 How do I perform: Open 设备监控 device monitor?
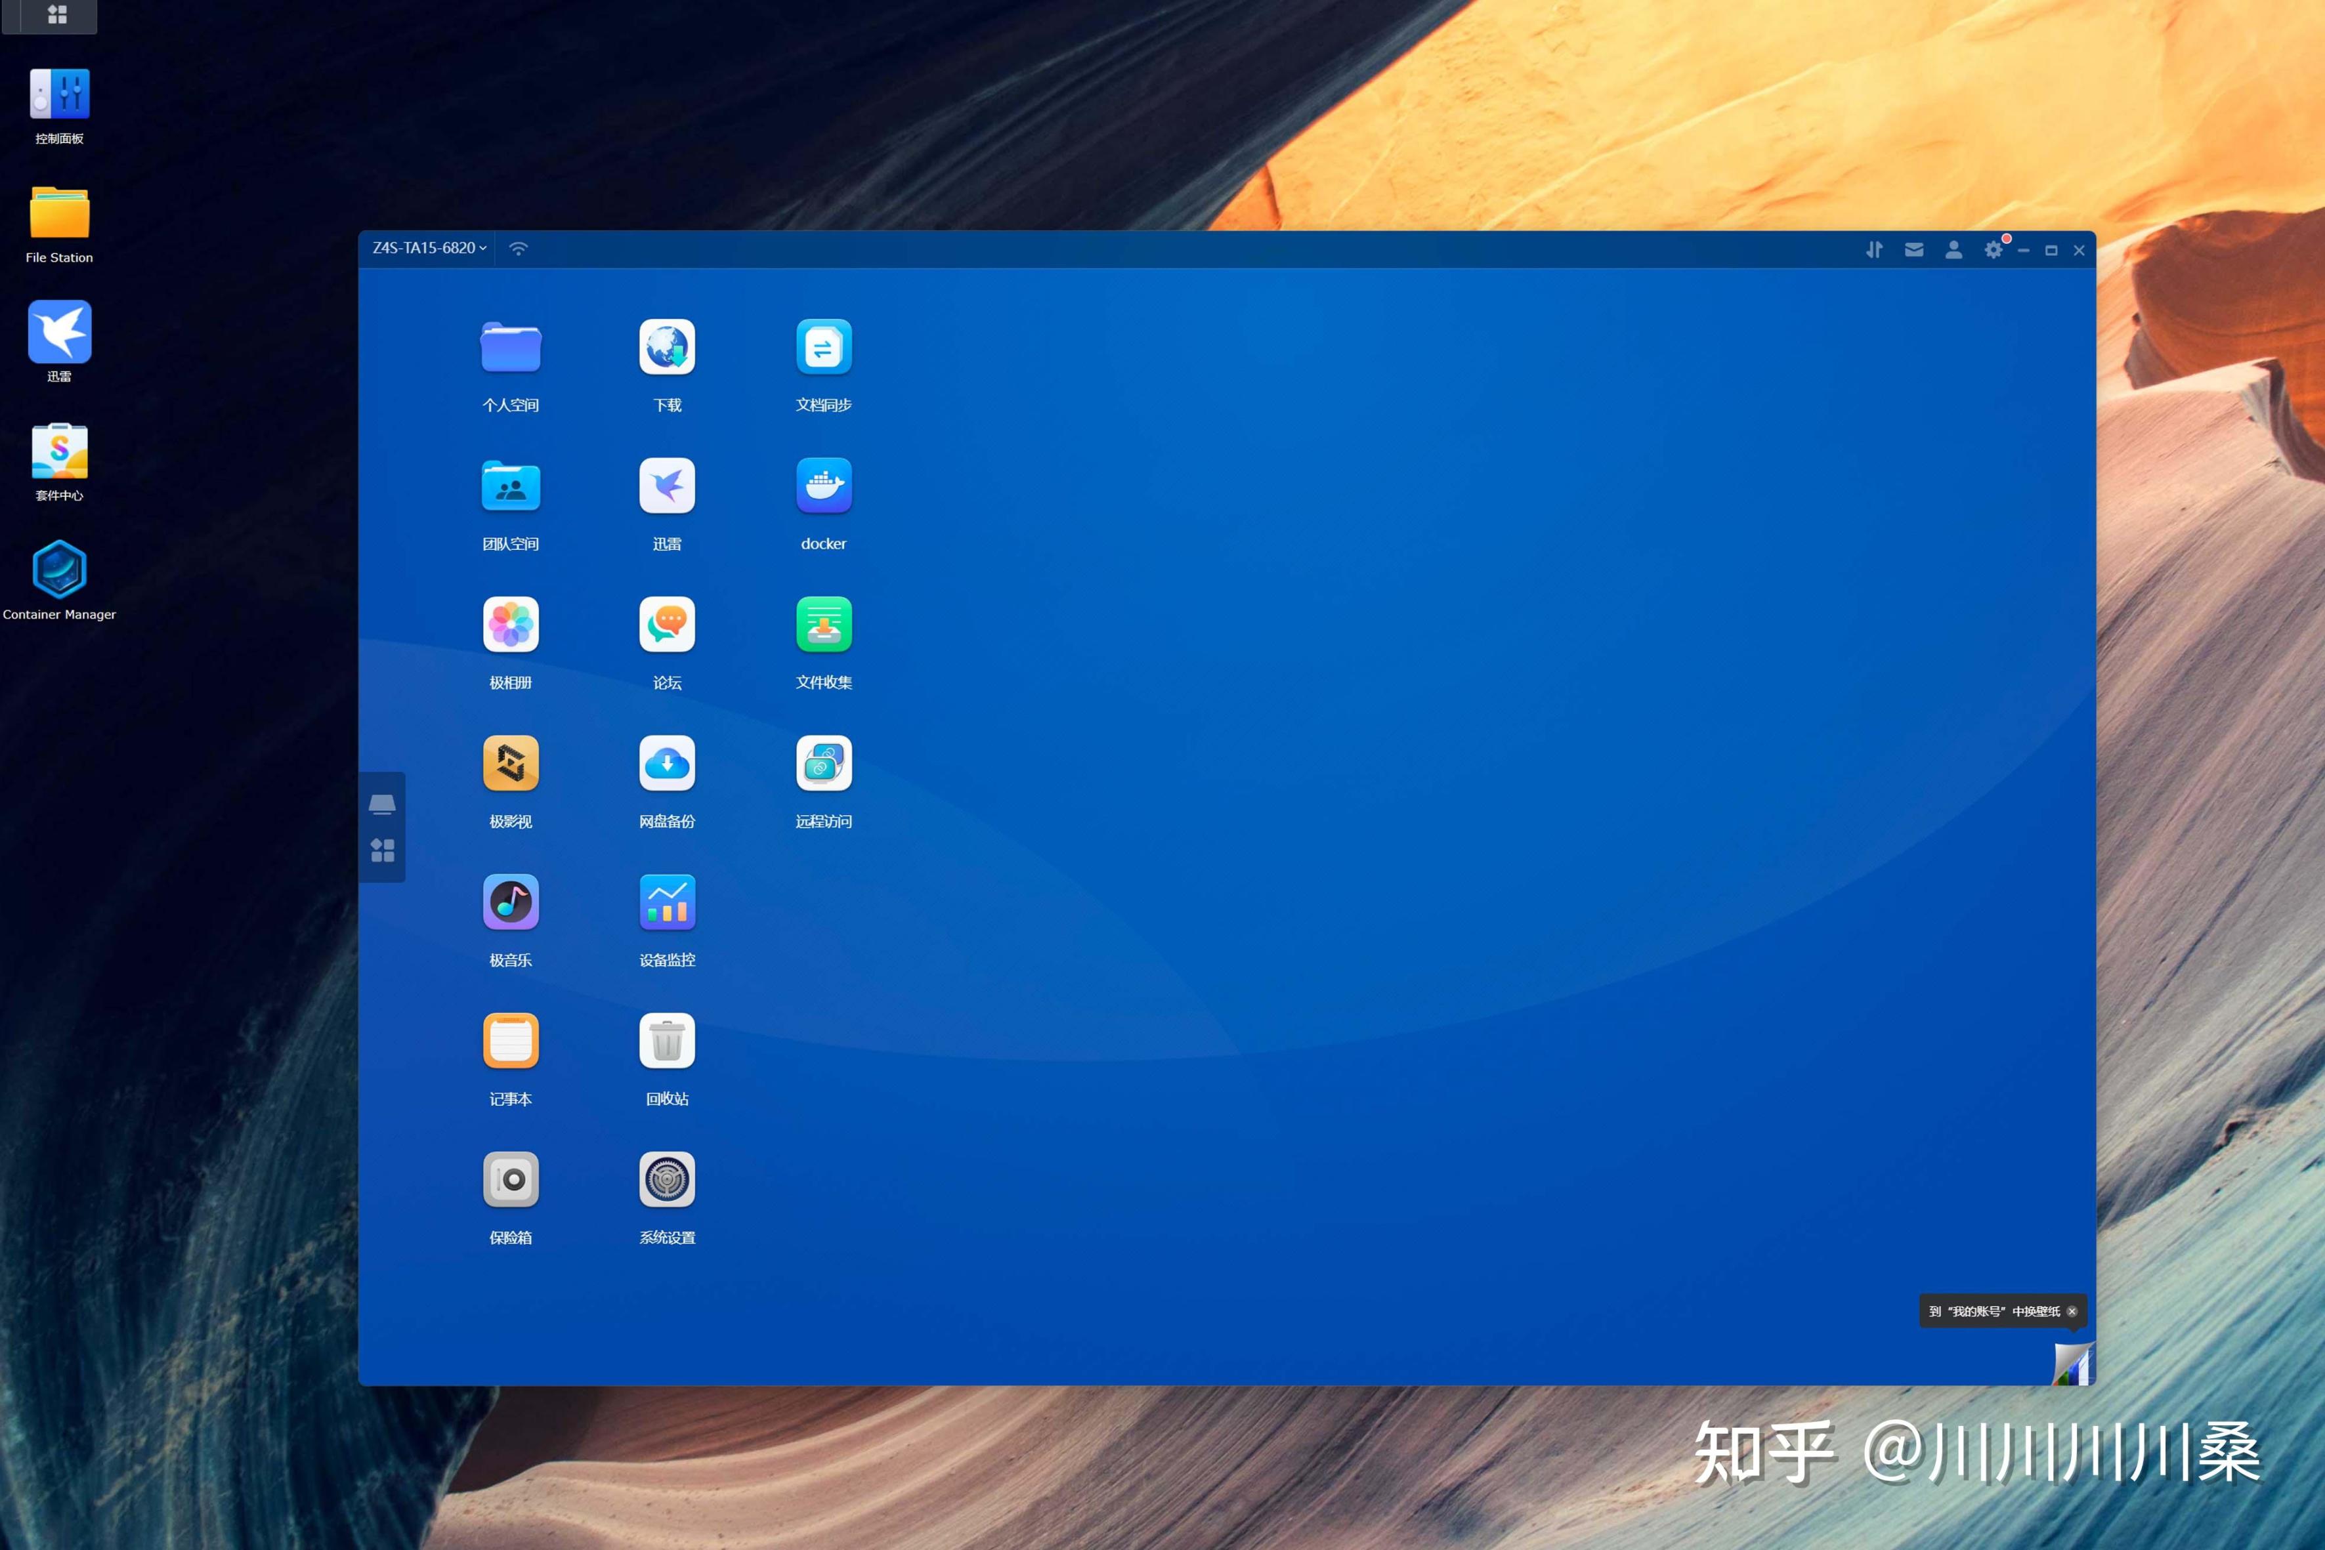coord(668,902)
